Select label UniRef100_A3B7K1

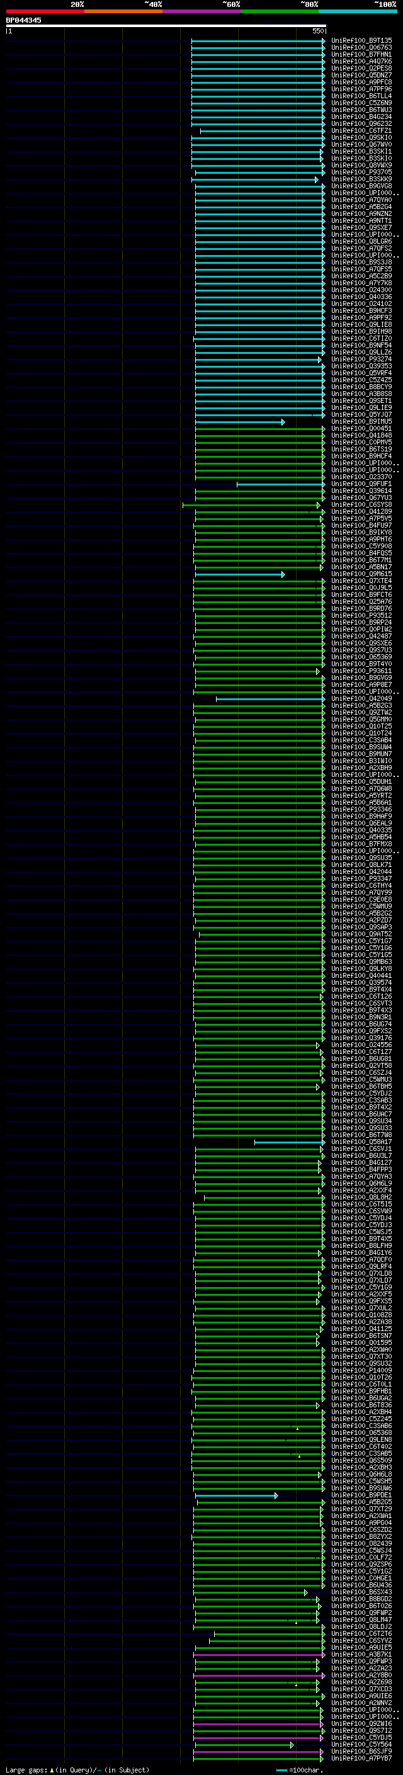coord(361,1655)
